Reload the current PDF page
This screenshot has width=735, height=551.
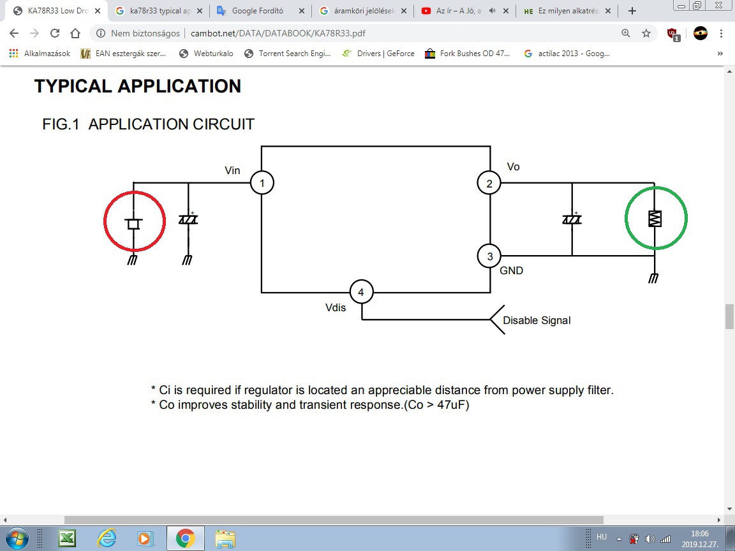pyautogui.click(x=55, y=33)
